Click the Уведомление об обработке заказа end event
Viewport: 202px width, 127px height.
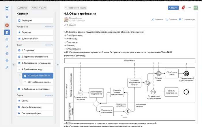click(x=186, y=73)
